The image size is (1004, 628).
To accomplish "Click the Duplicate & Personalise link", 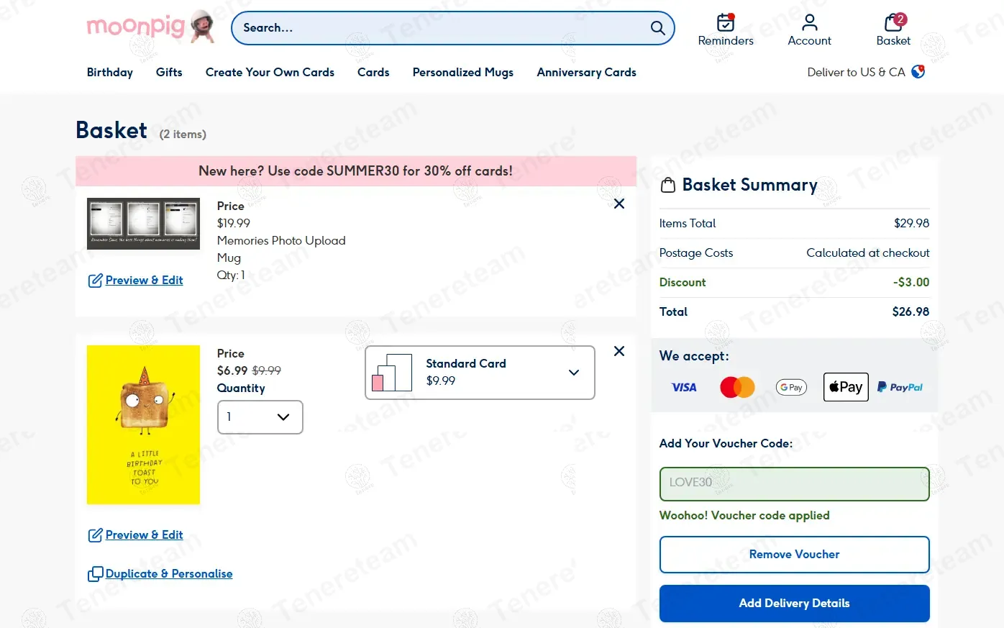I will point(168,574).
